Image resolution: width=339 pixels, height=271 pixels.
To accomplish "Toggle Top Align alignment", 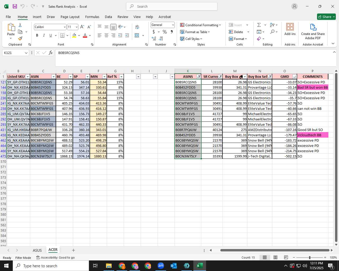I will click(100, 27).
